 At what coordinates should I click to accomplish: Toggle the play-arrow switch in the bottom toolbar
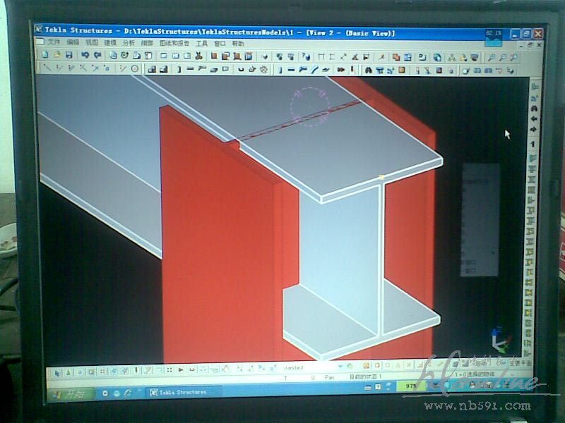pos(181,369)
